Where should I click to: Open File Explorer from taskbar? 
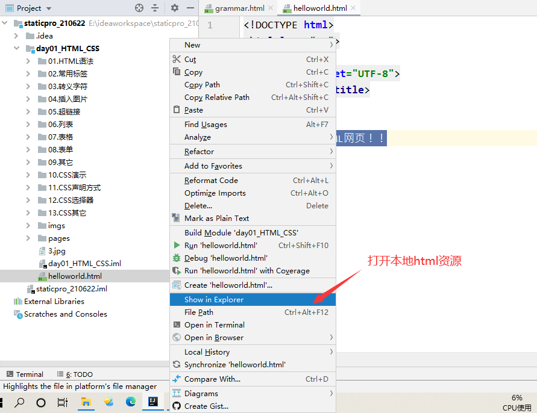86,402
